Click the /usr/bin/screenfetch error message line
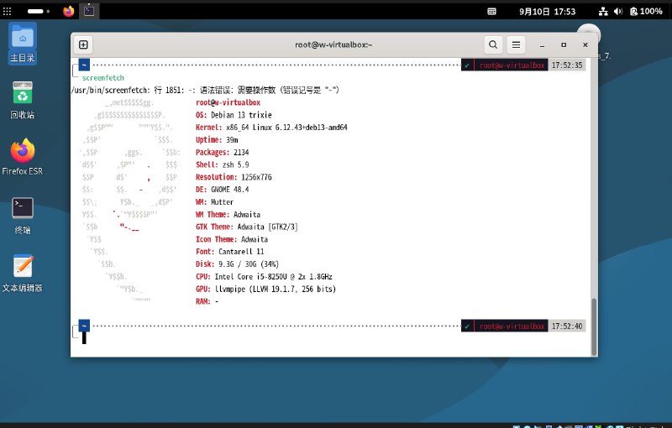 (205, 91)
